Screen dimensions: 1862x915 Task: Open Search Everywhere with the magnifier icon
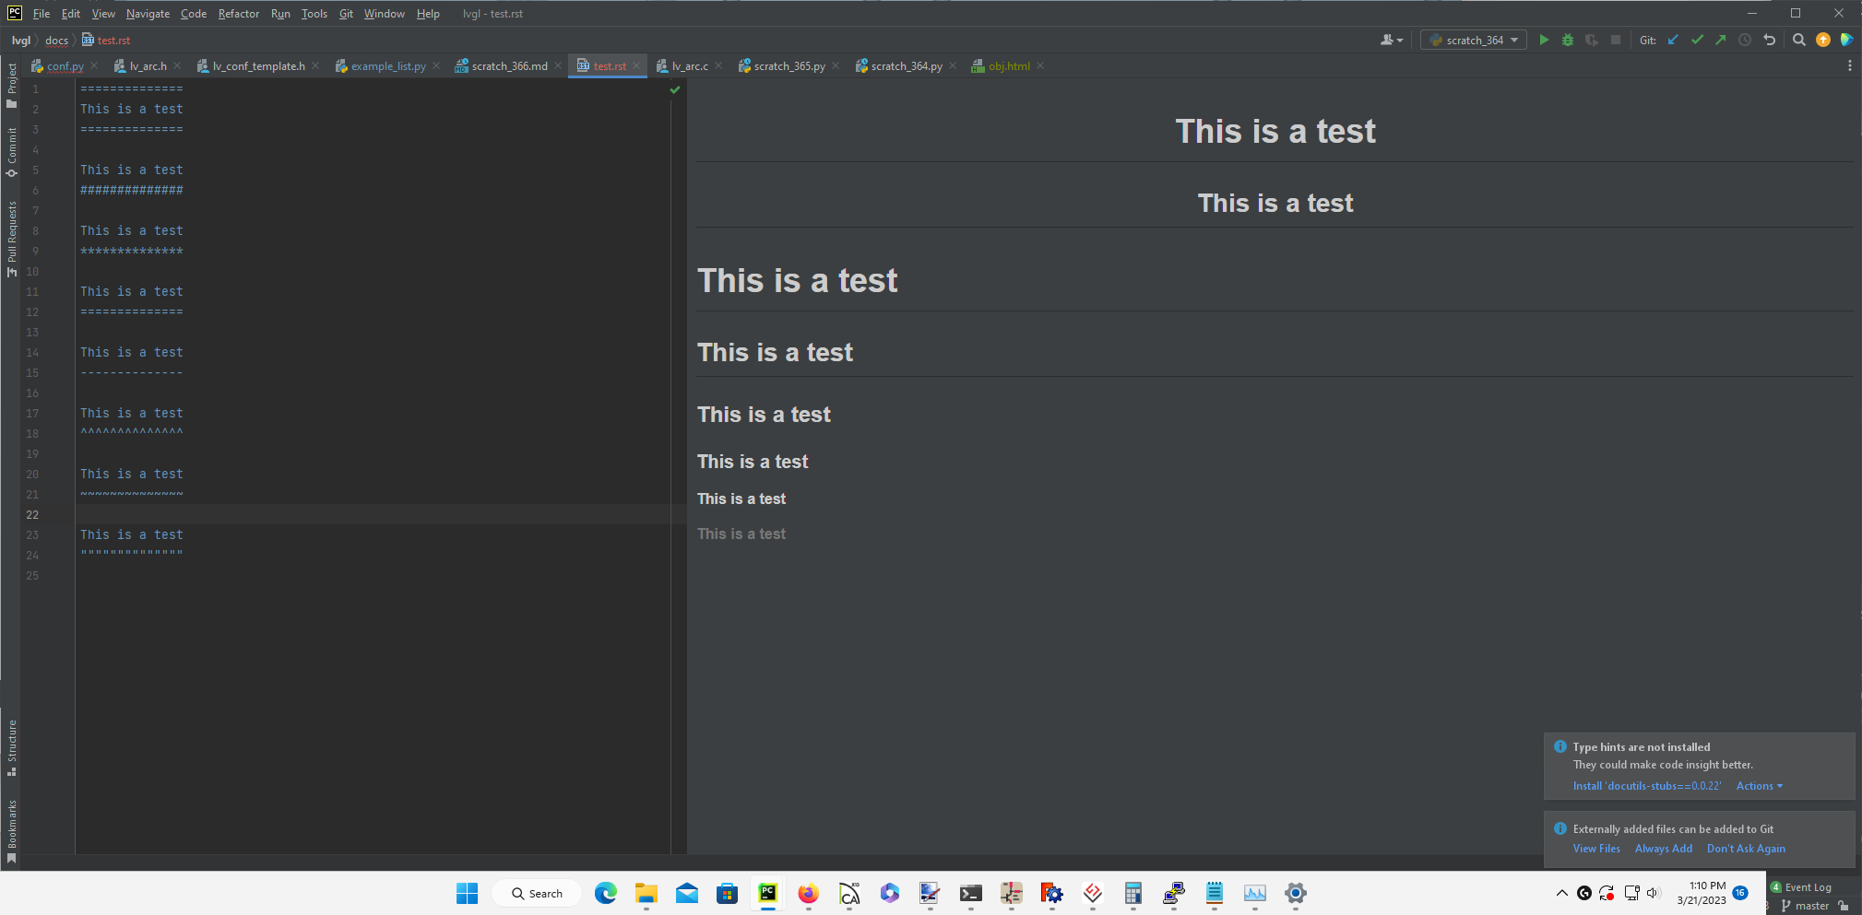pyautogui.click(x=1798, y=40)
